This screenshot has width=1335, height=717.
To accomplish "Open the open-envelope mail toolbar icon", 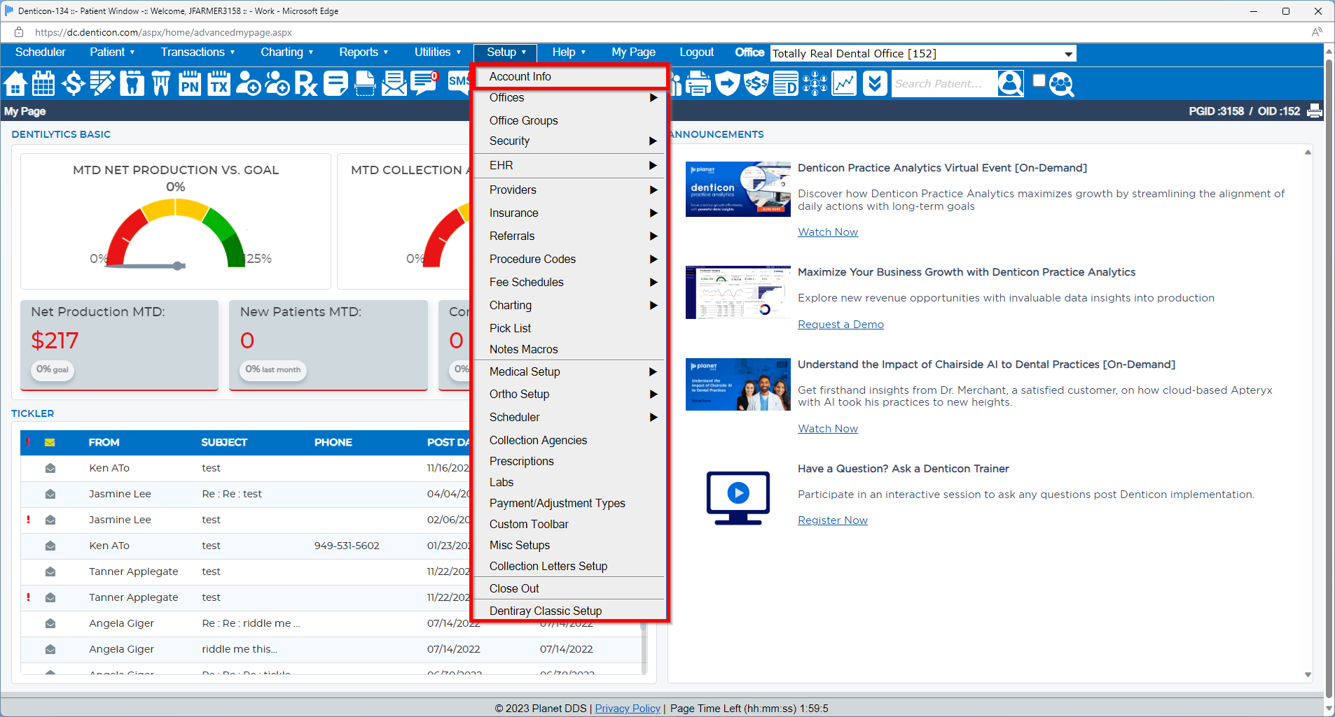I will coord(394,83).
